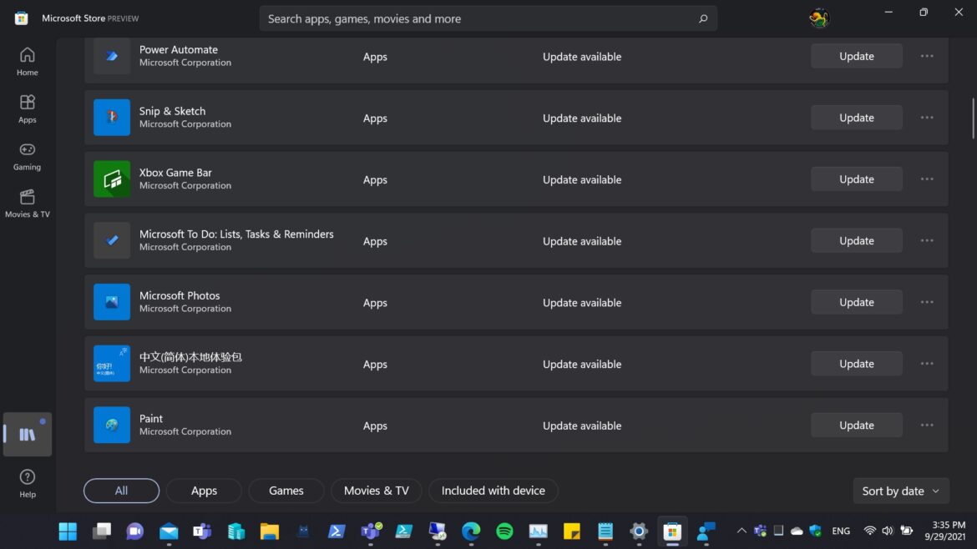The width and height of the screenshot is (977, 549).
Task: Update the Microsoft Photos app
Action: (856, 302)
